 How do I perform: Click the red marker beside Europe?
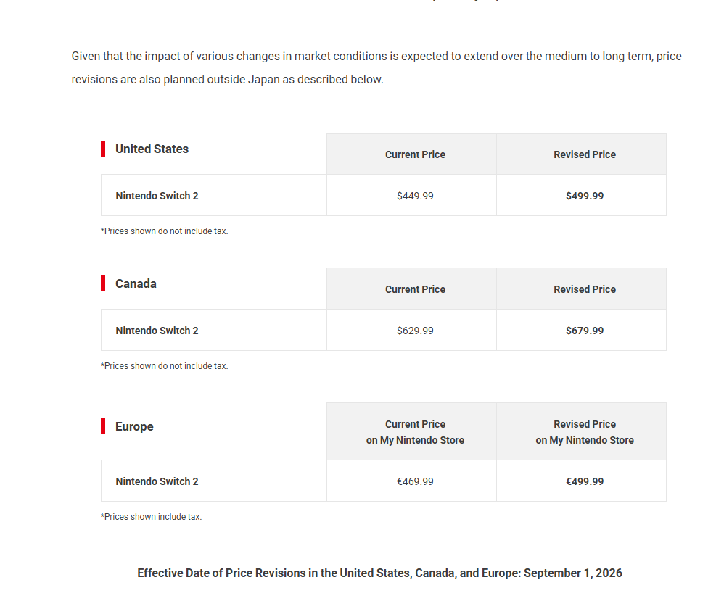[103, 426]
